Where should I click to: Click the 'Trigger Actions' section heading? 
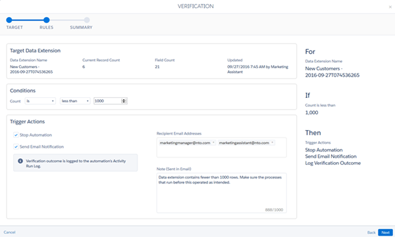coord(27,121)
